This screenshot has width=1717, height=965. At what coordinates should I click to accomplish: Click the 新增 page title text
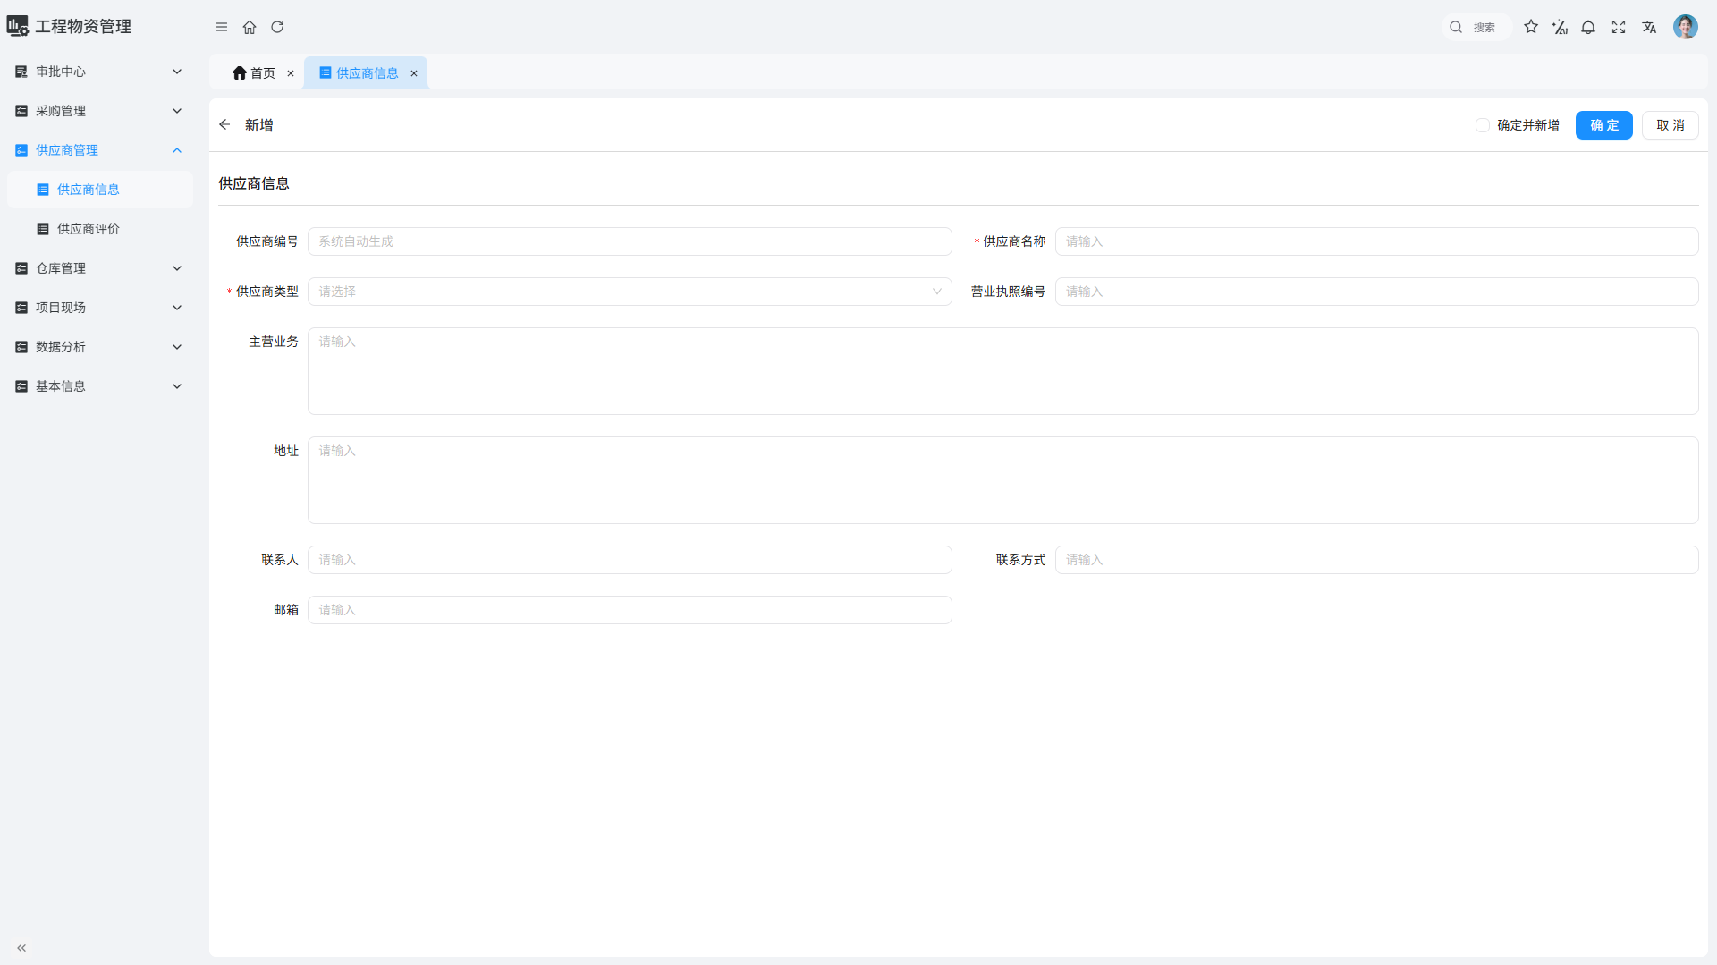(x=259, y=125)
